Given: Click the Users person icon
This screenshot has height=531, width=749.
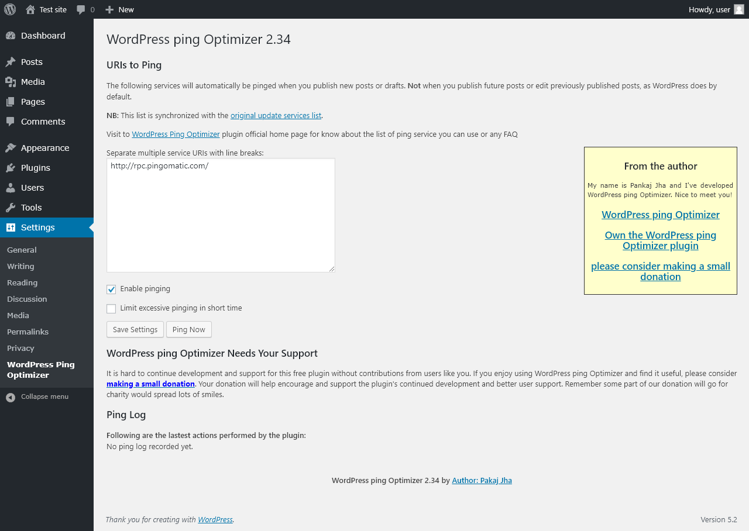Looking at the screenshot, I should coord(11,188).
